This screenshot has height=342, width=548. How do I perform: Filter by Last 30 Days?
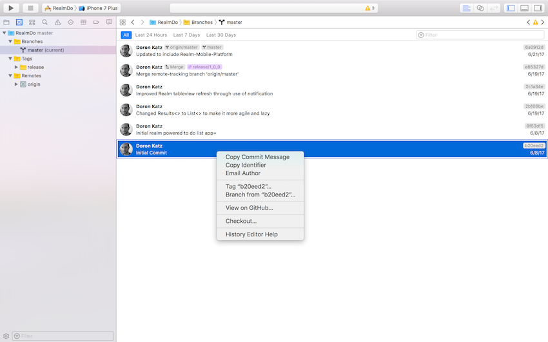(221, 35)
